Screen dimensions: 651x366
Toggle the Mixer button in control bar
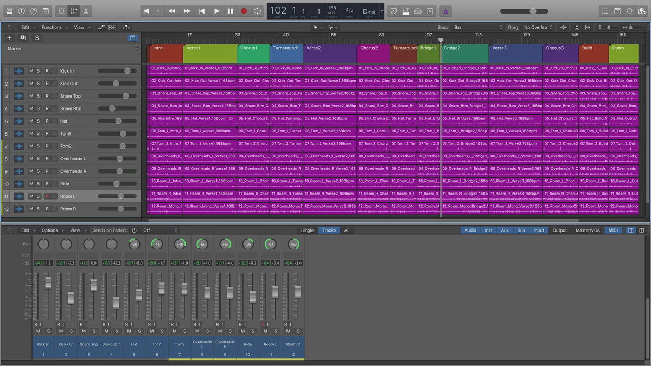pos(74,11)
